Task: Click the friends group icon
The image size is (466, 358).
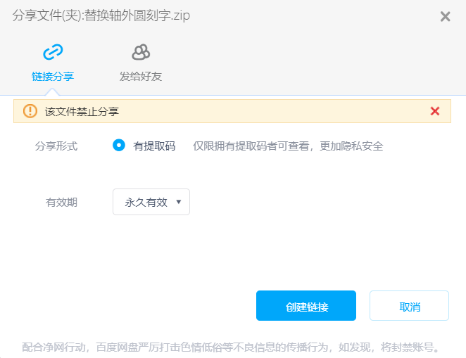Action: click(x=141, y=52)
